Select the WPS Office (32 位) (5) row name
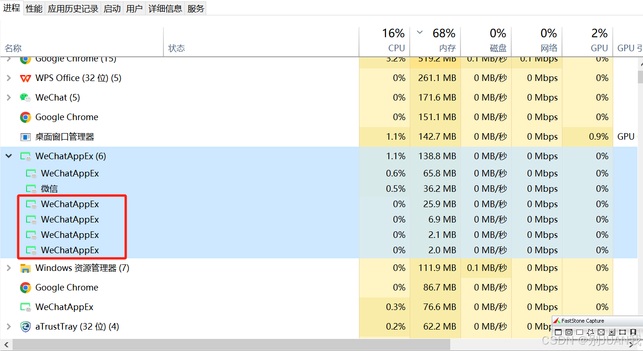 point(78,78)
